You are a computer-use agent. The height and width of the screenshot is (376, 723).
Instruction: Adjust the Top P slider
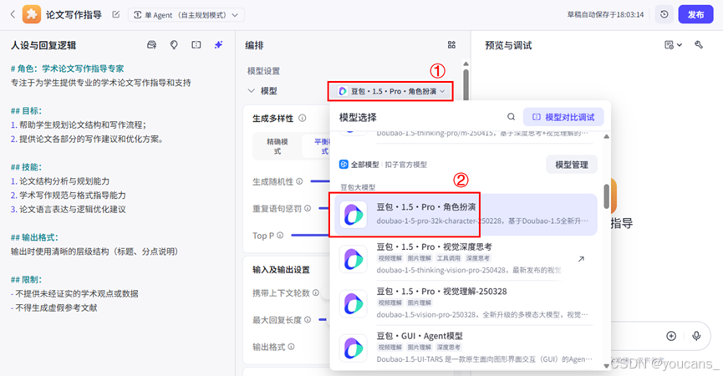[x=310, y=236]
